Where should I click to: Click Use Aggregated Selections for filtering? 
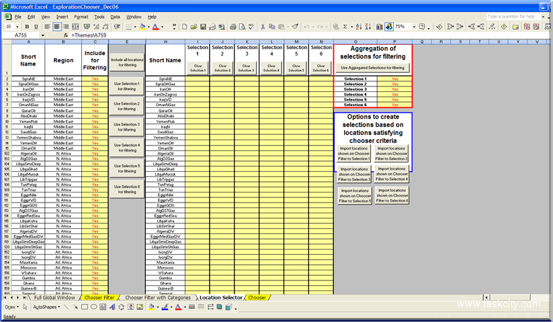[372, 68]
